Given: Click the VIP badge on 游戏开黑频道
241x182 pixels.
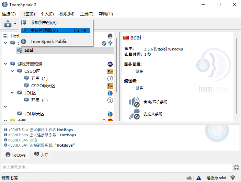Looking at the screenshot, I should (x=110, y=64).
